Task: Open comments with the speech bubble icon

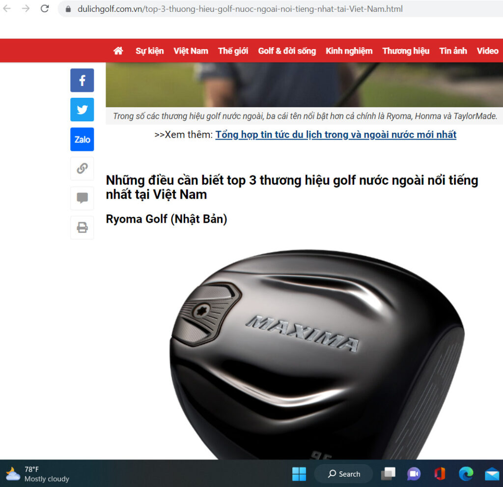Action: pos(82,198)
